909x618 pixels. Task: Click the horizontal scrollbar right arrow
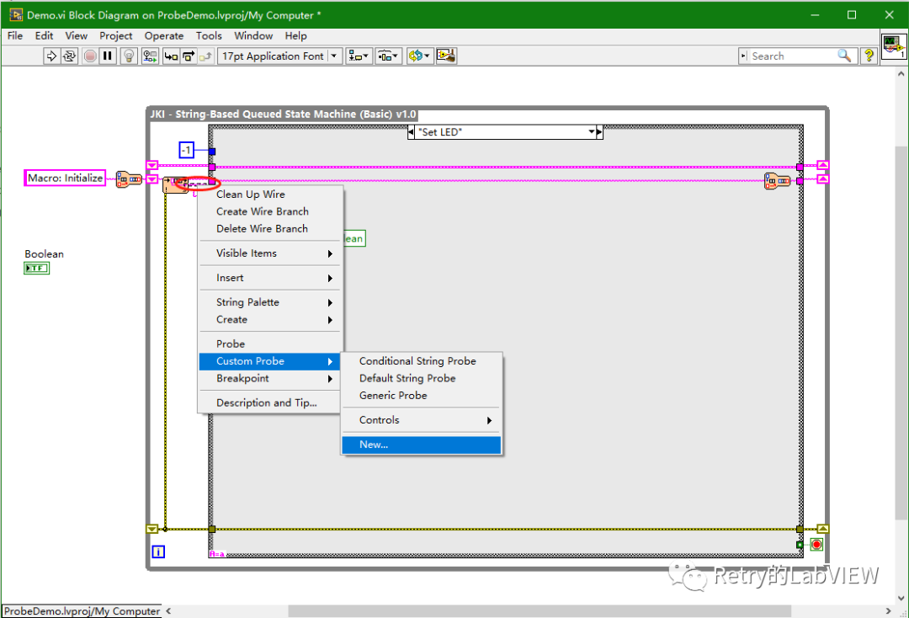point(888,611)
